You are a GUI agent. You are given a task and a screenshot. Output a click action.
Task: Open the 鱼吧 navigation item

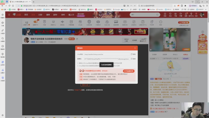click(x=63, y=15)
